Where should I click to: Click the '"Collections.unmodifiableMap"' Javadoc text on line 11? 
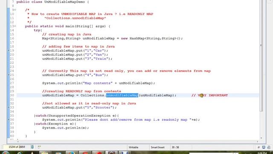(75, 18)
